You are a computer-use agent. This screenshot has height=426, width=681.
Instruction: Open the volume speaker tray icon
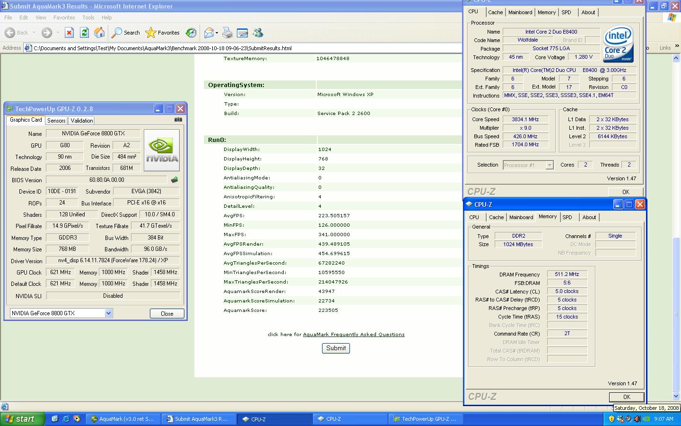click(637, 419)
